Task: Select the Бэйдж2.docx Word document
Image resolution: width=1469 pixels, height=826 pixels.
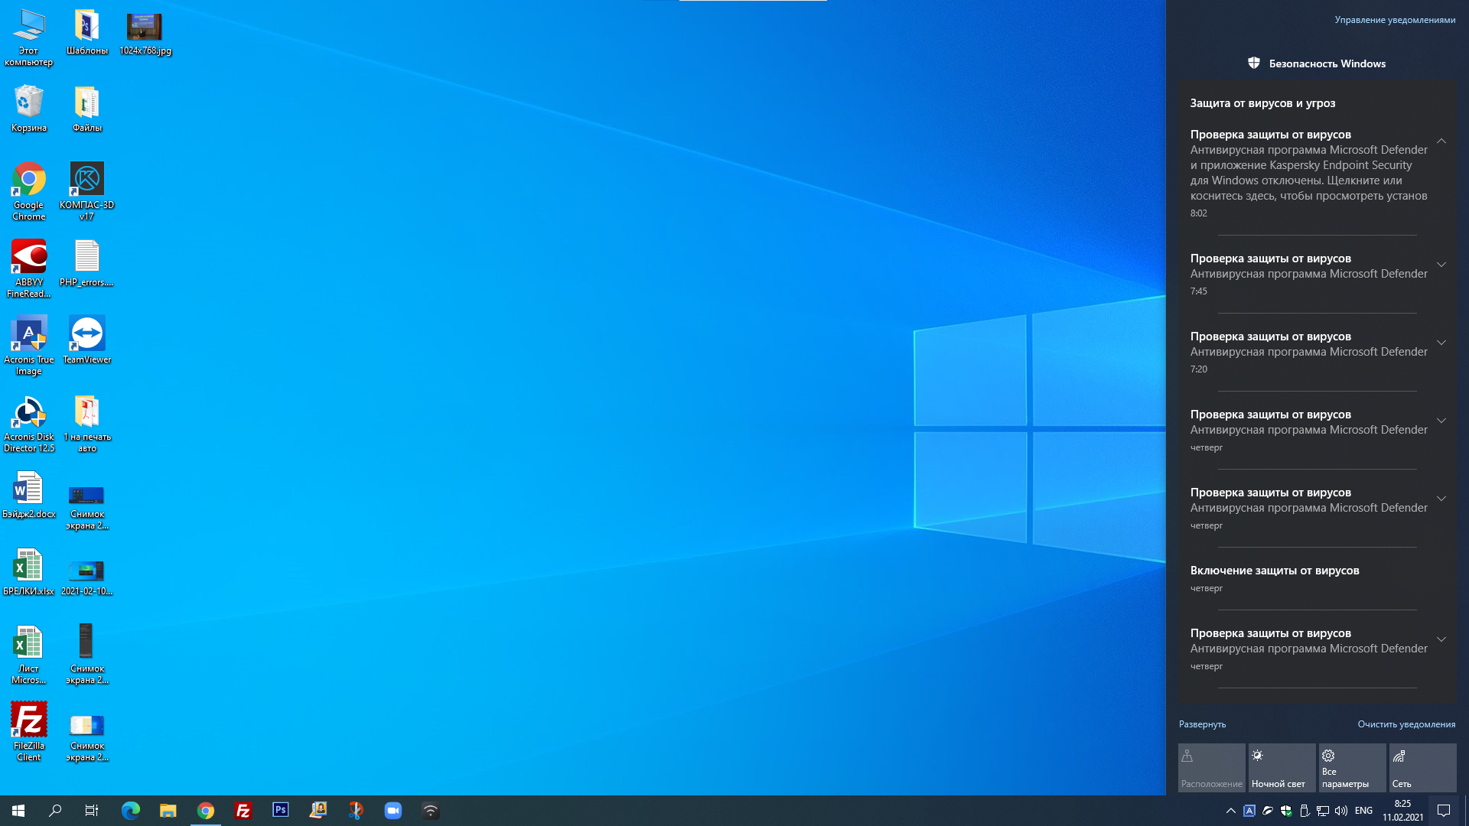Action: click(29, 495)
